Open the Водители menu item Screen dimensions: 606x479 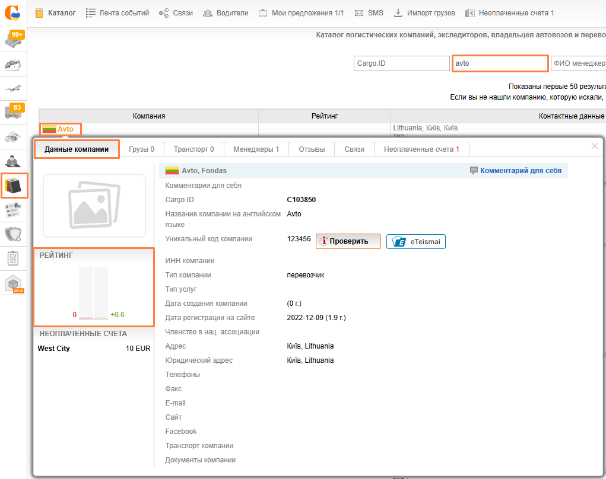tap(226, 12)
